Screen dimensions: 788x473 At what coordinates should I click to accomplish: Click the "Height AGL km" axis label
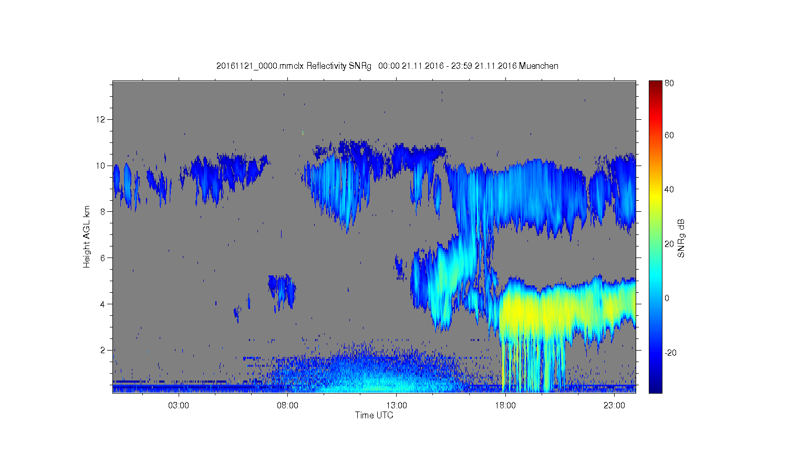pyautogui.click(x=87, y=237)
